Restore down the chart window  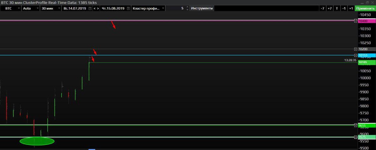coord(367,2)
